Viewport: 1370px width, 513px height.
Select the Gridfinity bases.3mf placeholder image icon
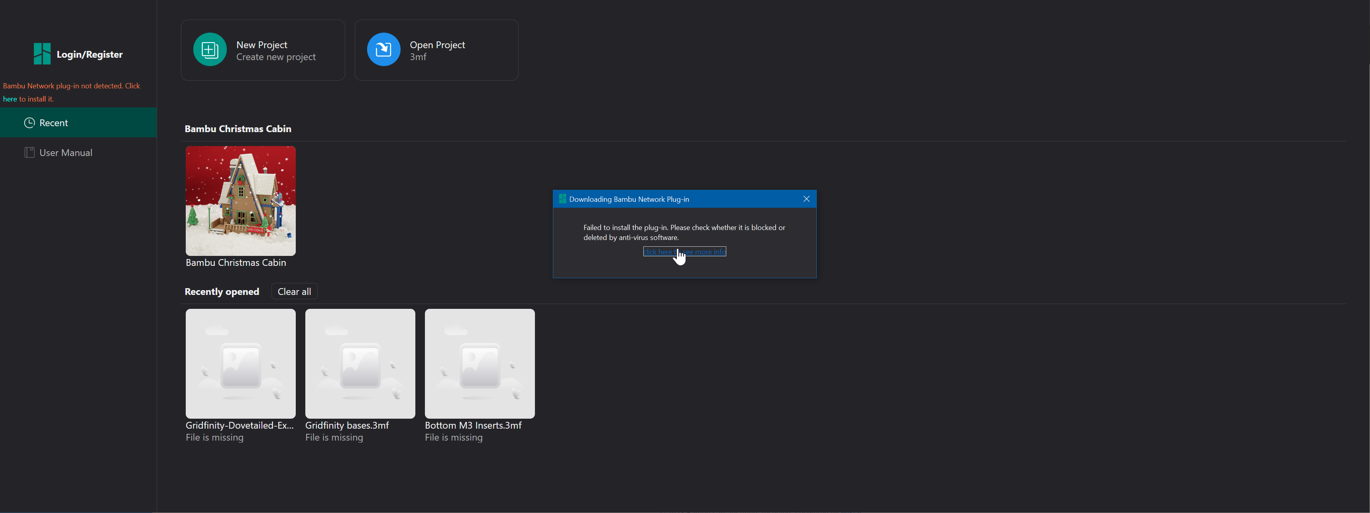pyautogui.click(x=360, y=363)
